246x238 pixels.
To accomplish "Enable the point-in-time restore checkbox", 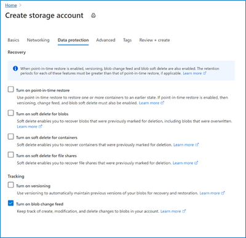I will pyautogui.click(x=10, y=89).
